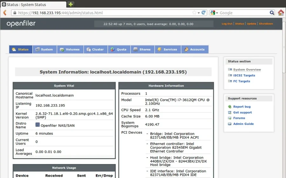
Task: Click the Network Usage panel header
Action: coord(64,168)
